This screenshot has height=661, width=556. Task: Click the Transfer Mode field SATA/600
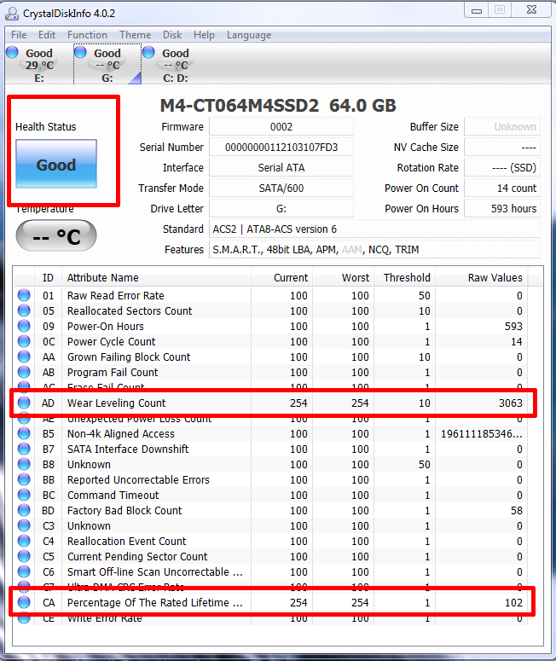point(281,188)
